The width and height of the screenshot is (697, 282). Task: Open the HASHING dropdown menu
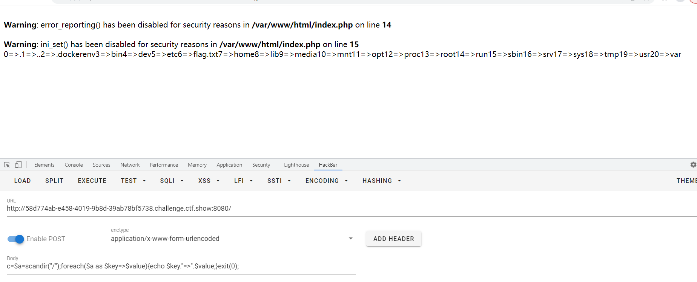[x=381, y=181]
